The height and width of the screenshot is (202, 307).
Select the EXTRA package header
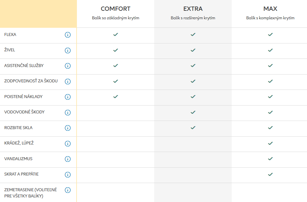click(193, 9)
